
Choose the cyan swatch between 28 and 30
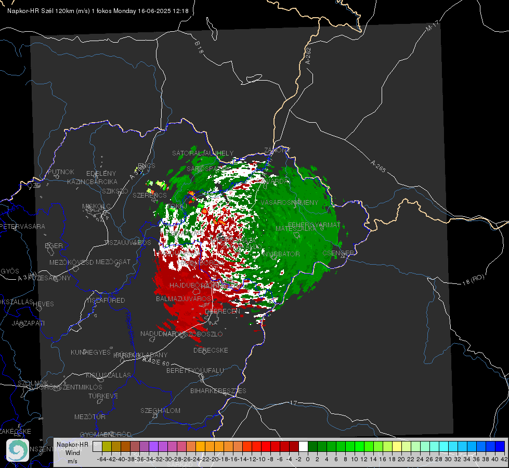click(x=444, y=446)
